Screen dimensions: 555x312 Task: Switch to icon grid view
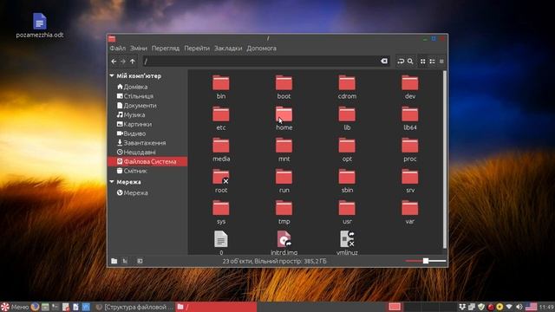click(x=423, y=62)
